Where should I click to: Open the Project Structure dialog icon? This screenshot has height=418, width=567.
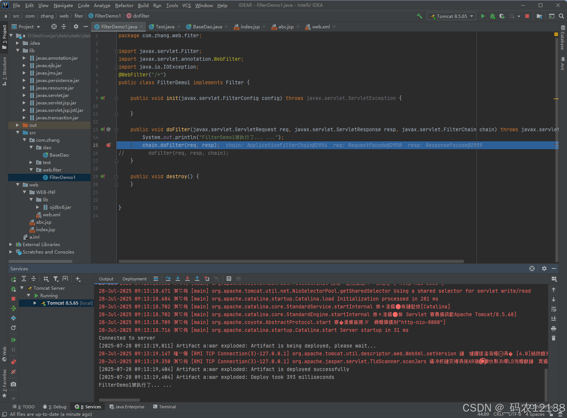click(x=539, y=16)
